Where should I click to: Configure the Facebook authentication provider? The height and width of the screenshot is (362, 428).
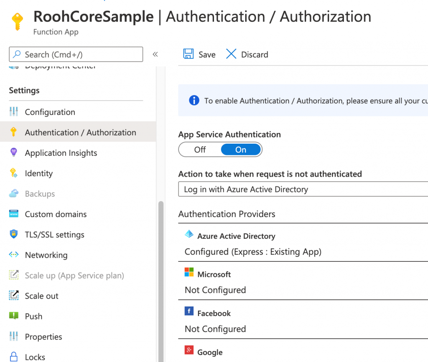[303, 320]
